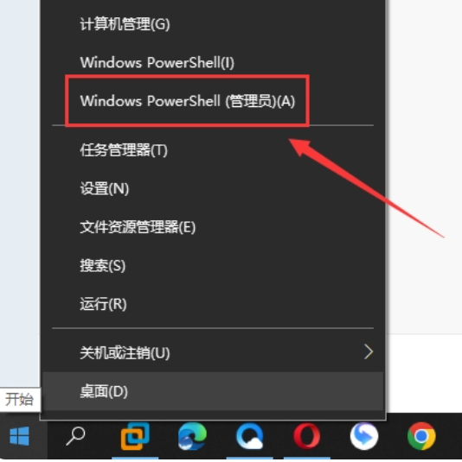Expand 关机或注销 submenu arrow
Image resolution: width=462 pixels, height=462 pixels.
(x=369, y=351)
